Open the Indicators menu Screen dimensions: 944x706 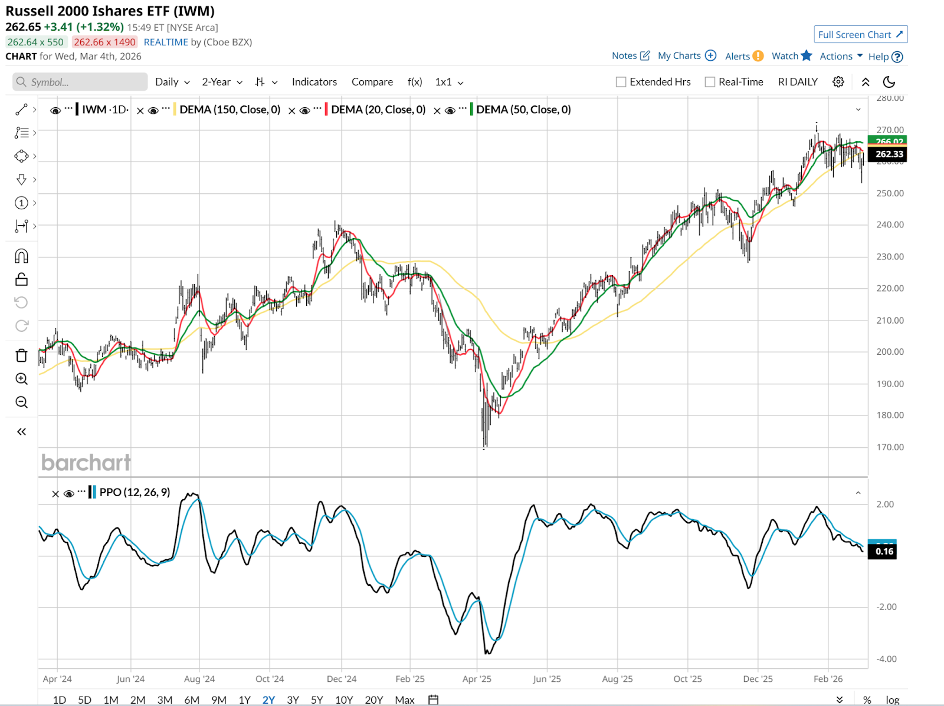(x=314, y=82)
